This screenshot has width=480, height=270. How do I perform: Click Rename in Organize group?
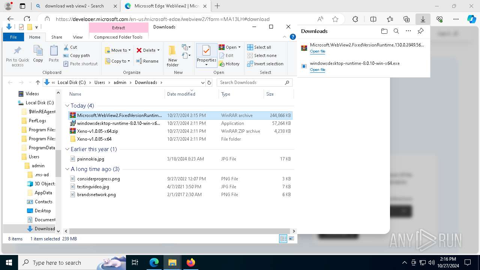[147, 61]
